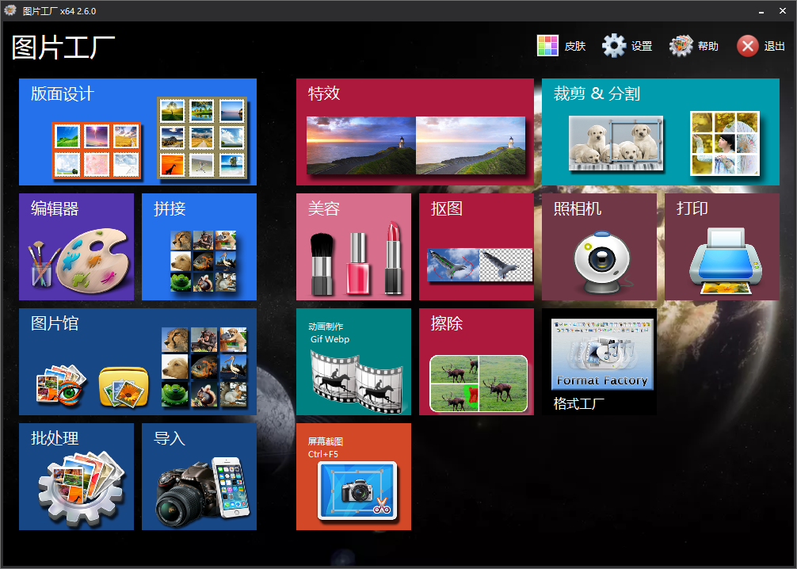The width and height of the screenshot is (797, 569).
Task: Start the 屏幕截图 screen capture tool
Action: tap(353, 476)
